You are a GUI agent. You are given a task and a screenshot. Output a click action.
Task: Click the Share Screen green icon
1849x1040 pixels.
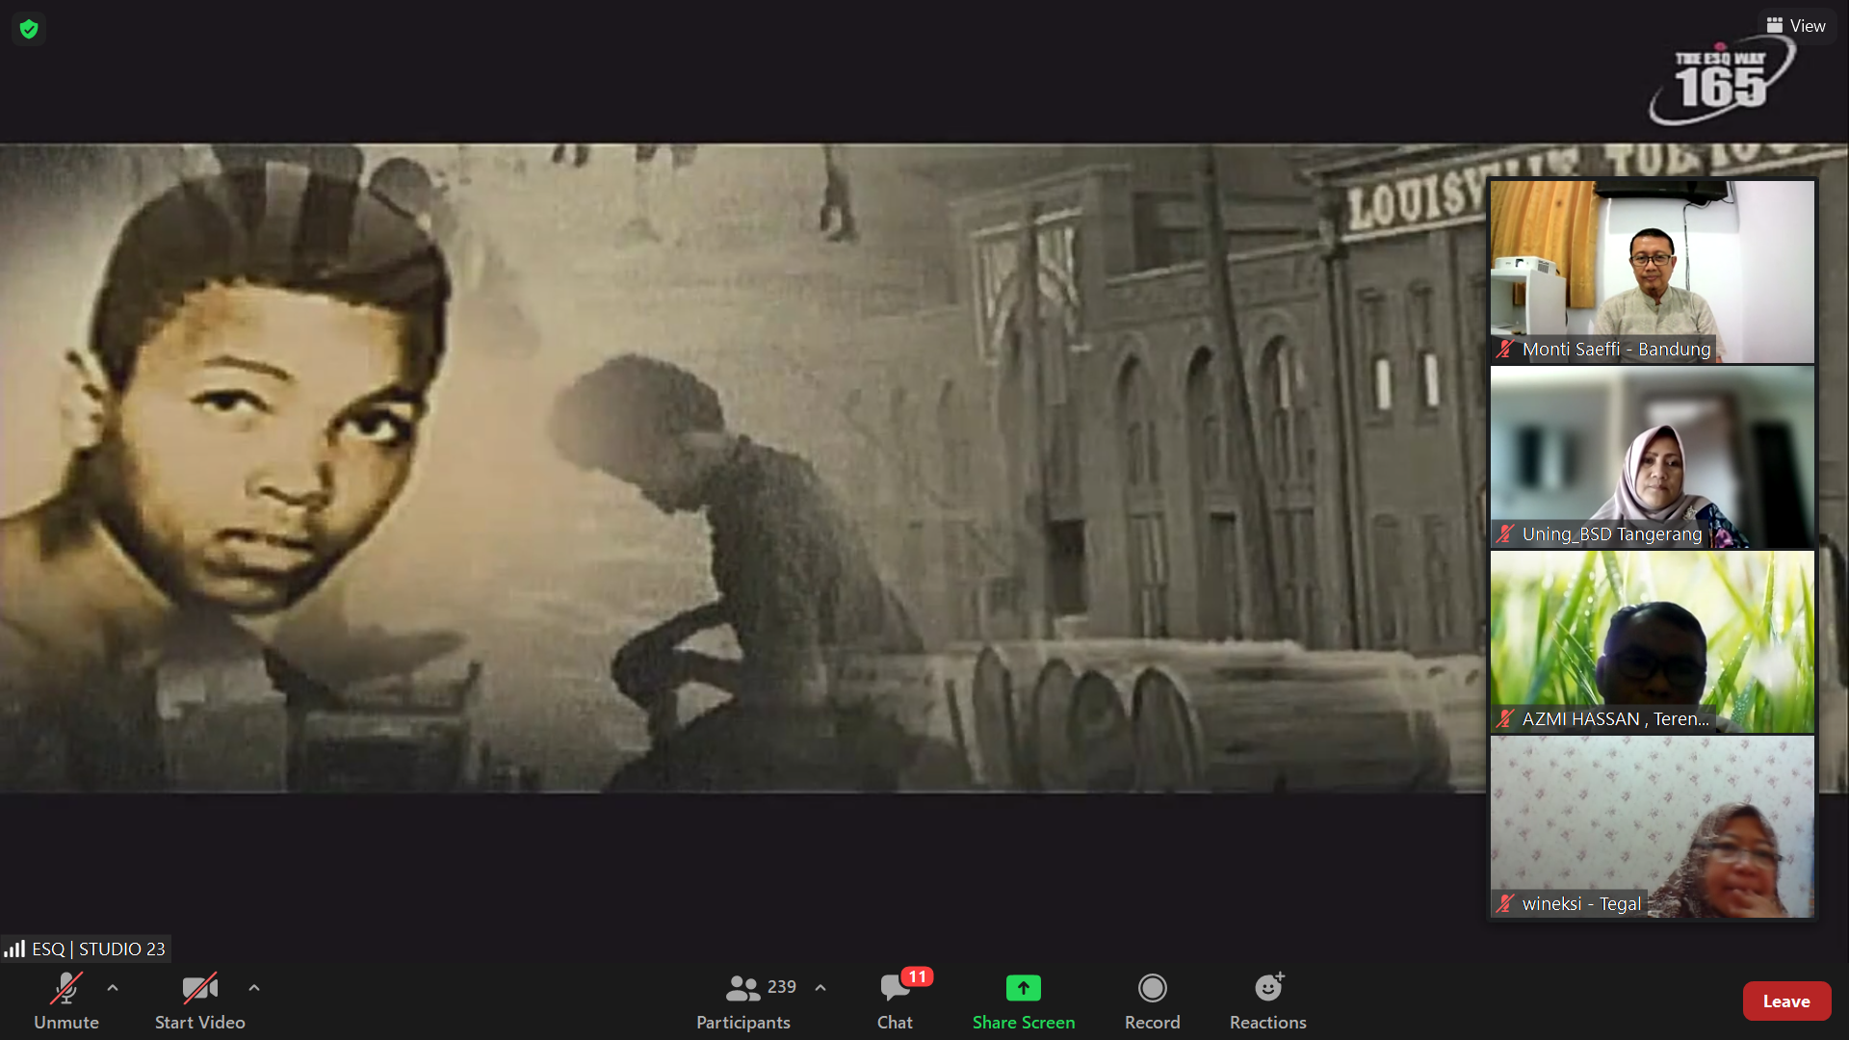coord(1023,988)
